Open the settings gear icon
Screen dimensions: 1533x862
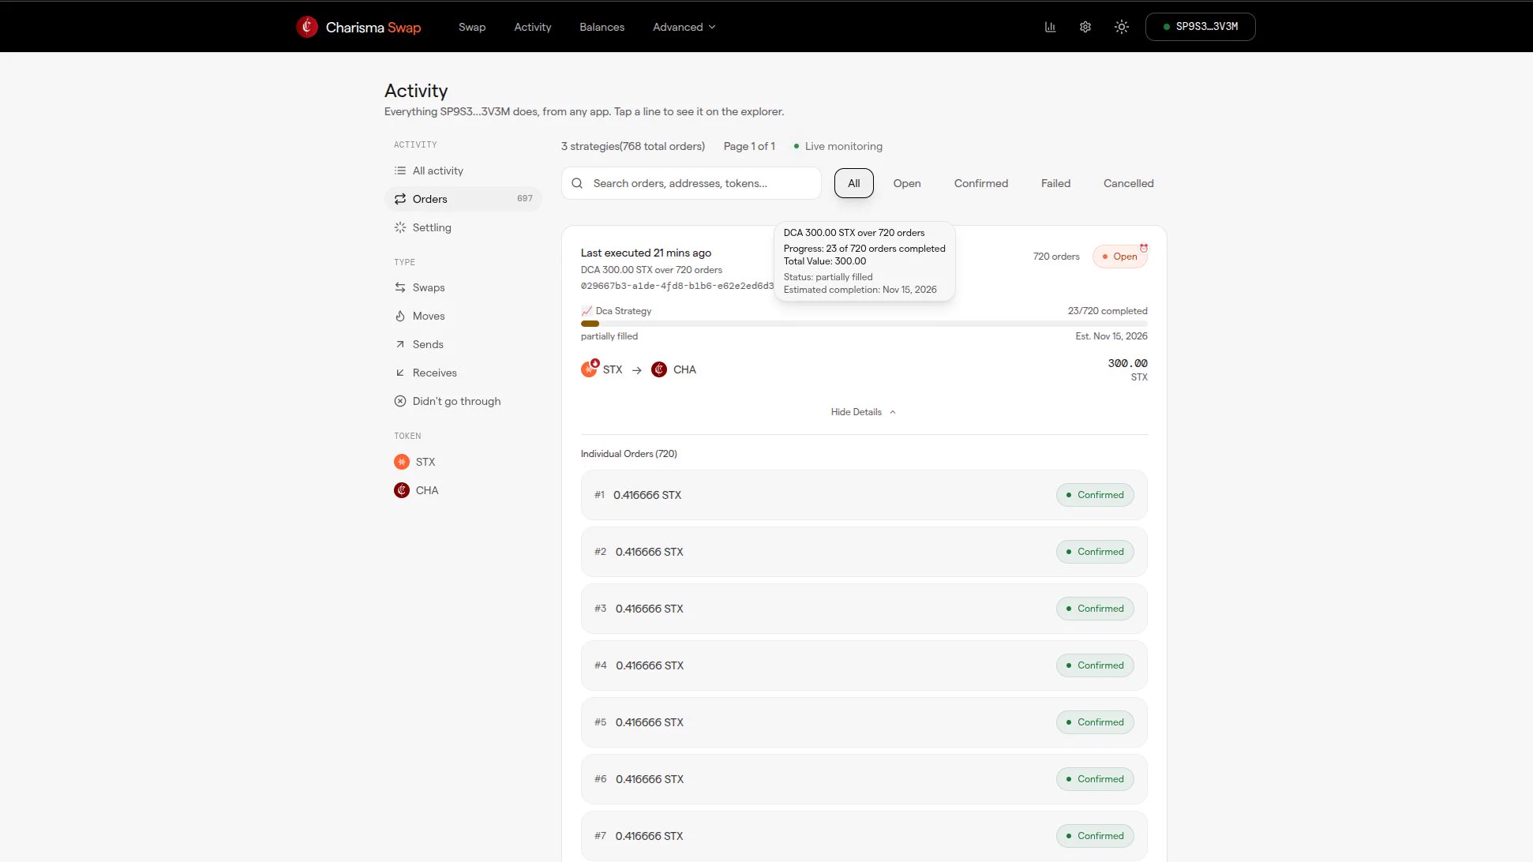pyautogui.click(x=1085, y=27)
